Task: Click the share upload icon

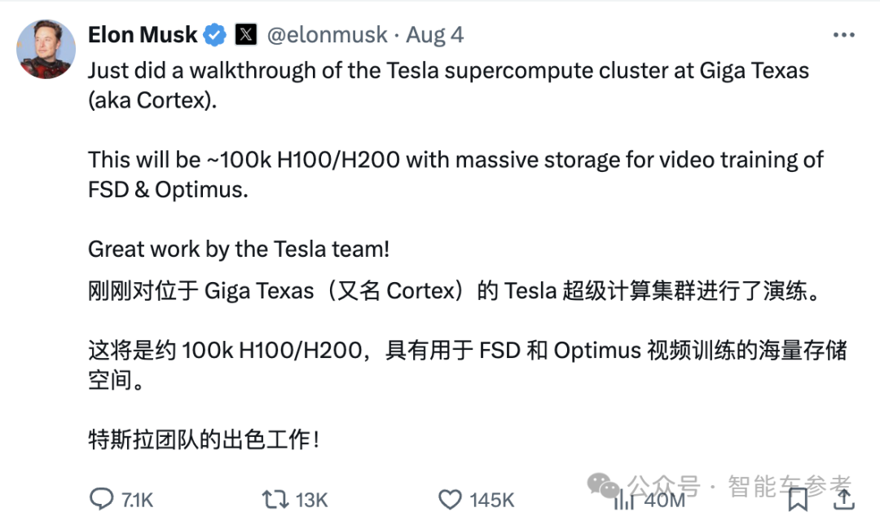Action: pyautogui.click(x=843, y=497)
